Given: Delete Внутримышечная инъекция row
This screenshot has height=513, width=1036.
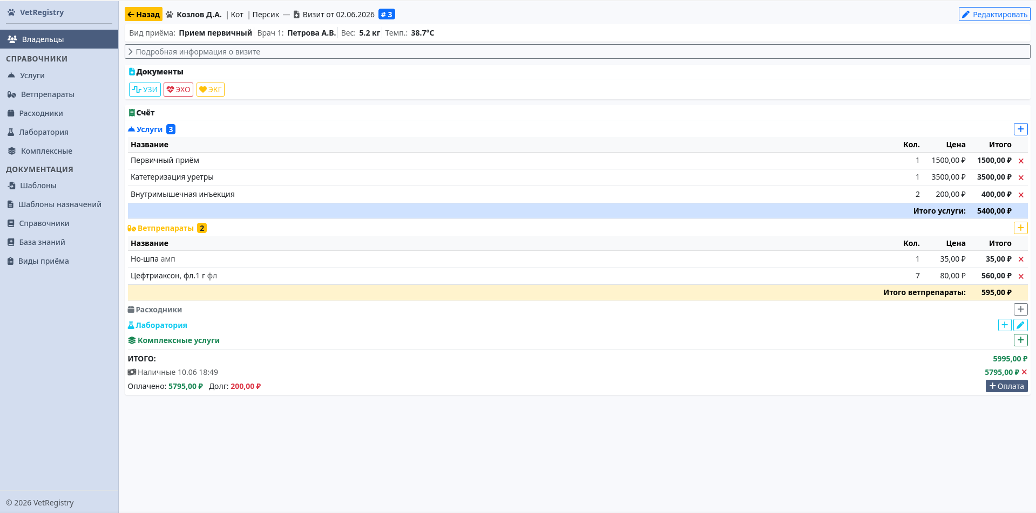Looking at the screenshot, I should click(x=1021, y=195).
